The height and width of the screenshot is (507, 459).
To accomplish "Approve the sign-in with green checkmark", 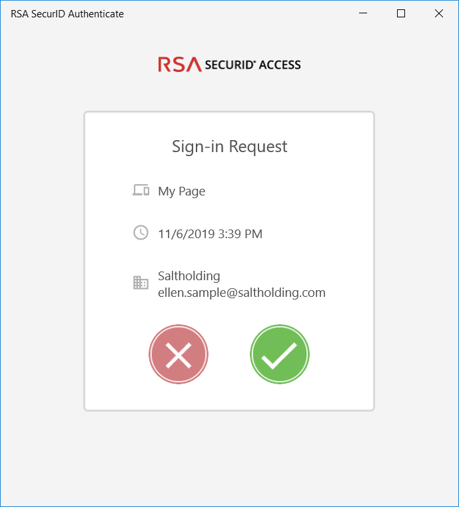I will tap(279, 355).
